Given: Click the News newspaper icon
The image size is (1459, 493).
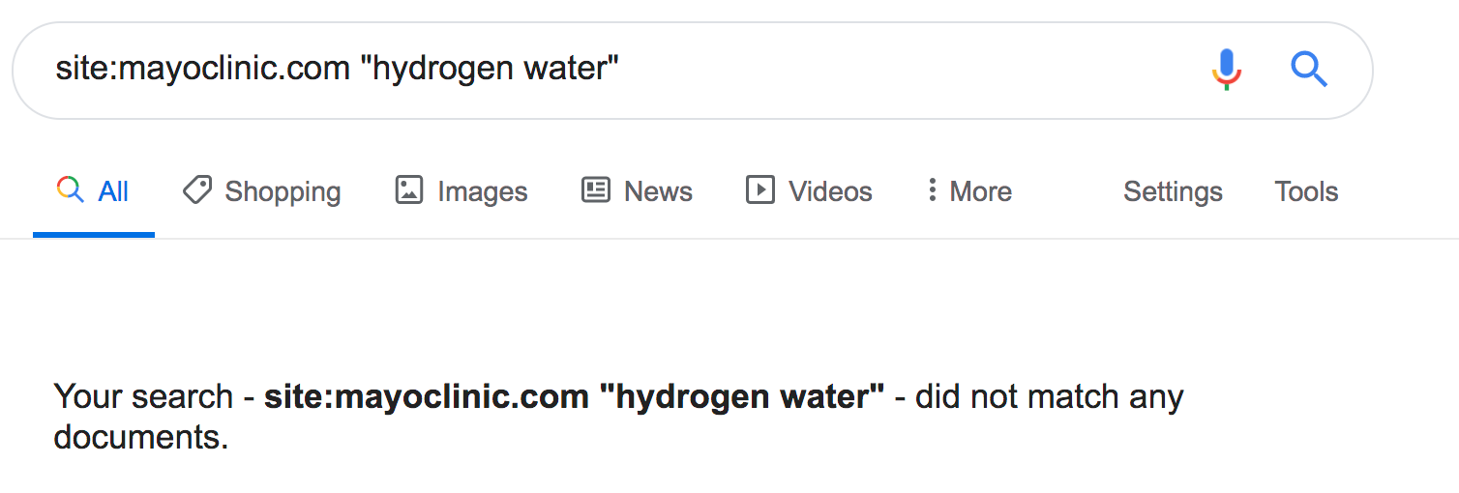Looking at the screenshot, I should click(x=595, y=190).
